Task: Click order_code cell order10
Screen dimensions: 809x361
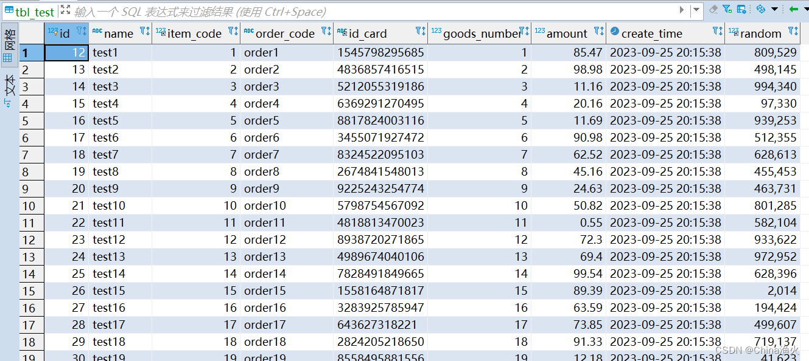Action: click(x=287, y=205)
